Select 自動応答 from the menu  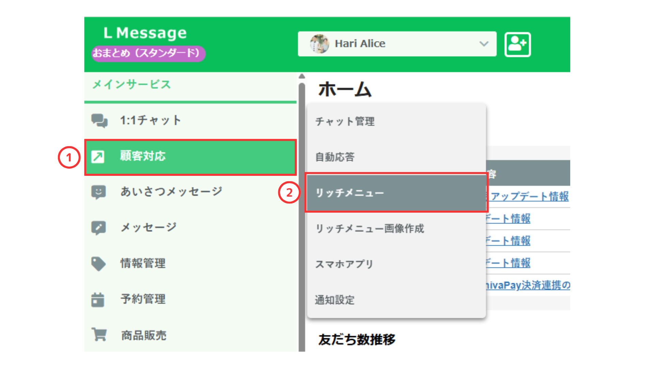point(334,157)
